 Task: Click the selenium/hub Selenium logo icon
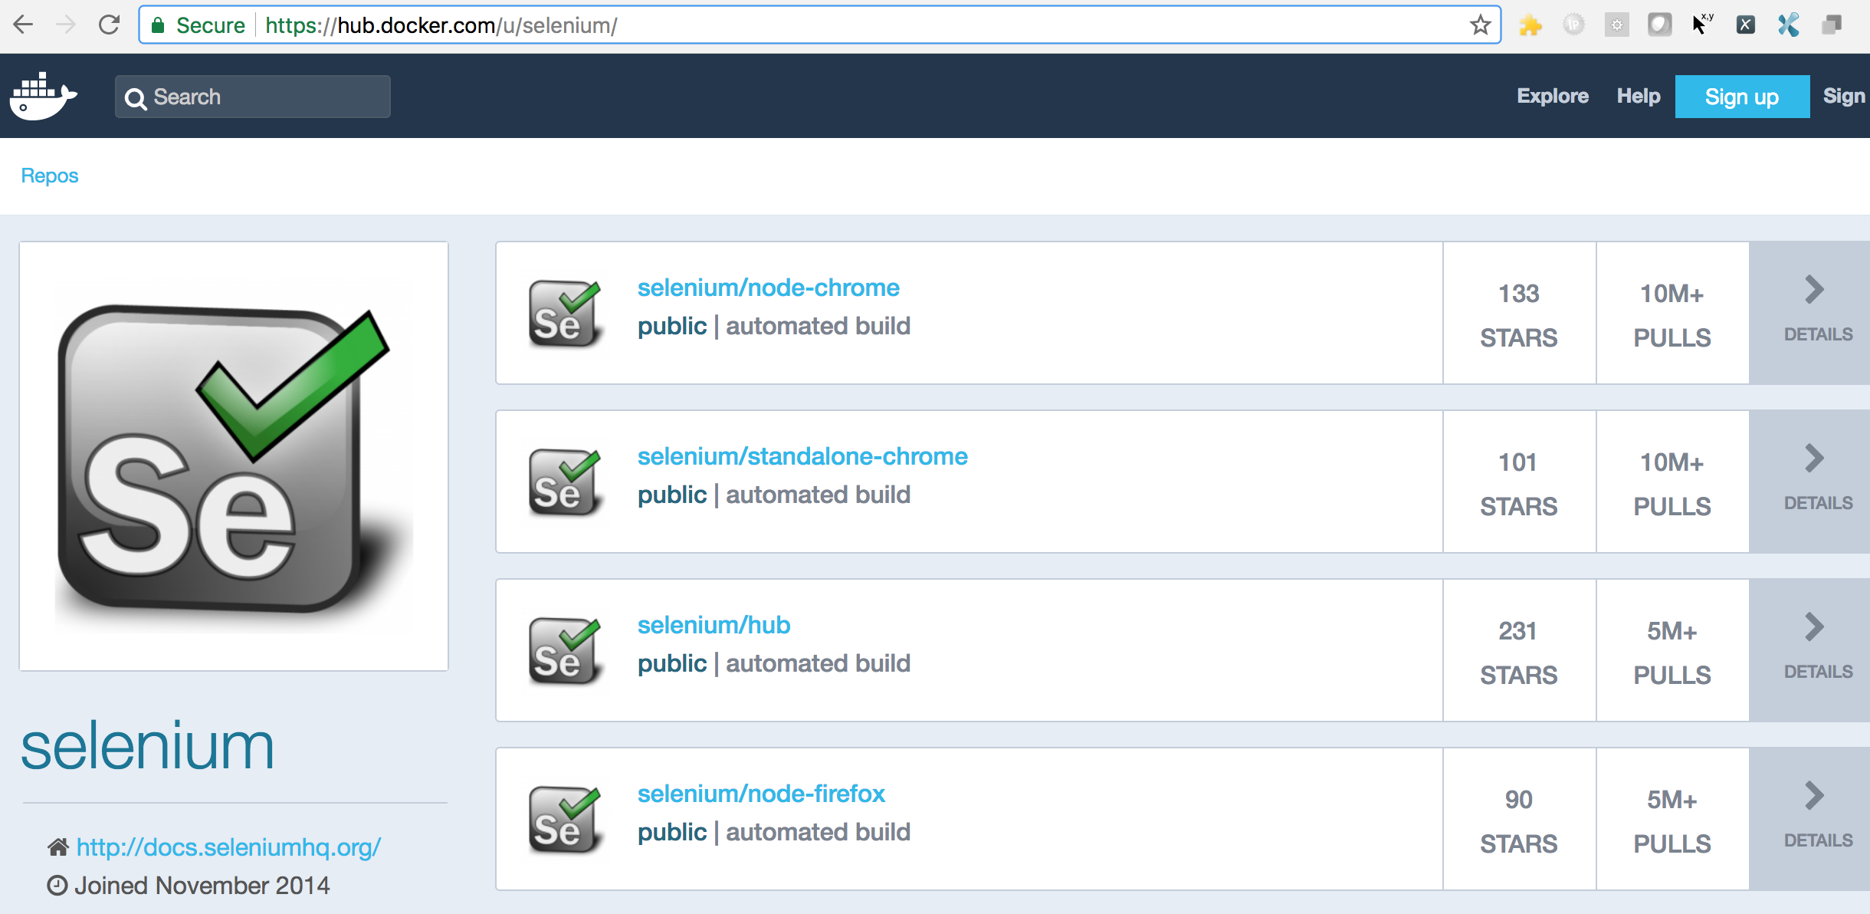tap(565, 651)
